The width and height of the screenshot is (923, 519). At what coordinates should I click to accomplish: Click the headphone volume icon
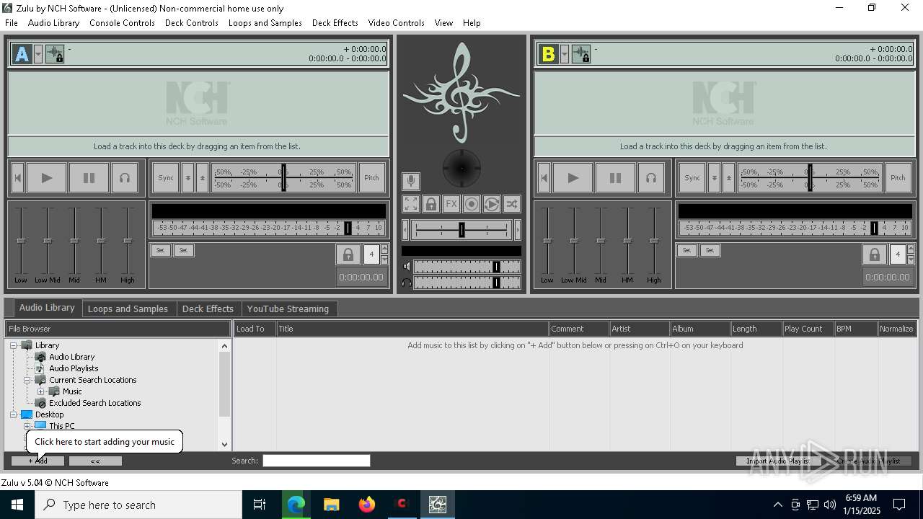[x=407, y=283]
